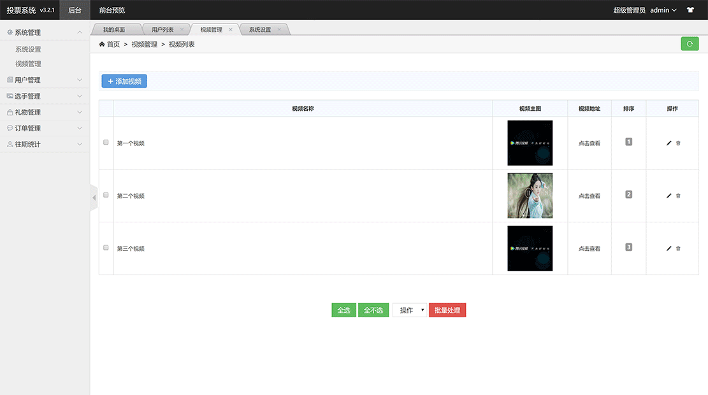
Task: Expand the 用户管理 sidebar section
Action: (45, 80)
